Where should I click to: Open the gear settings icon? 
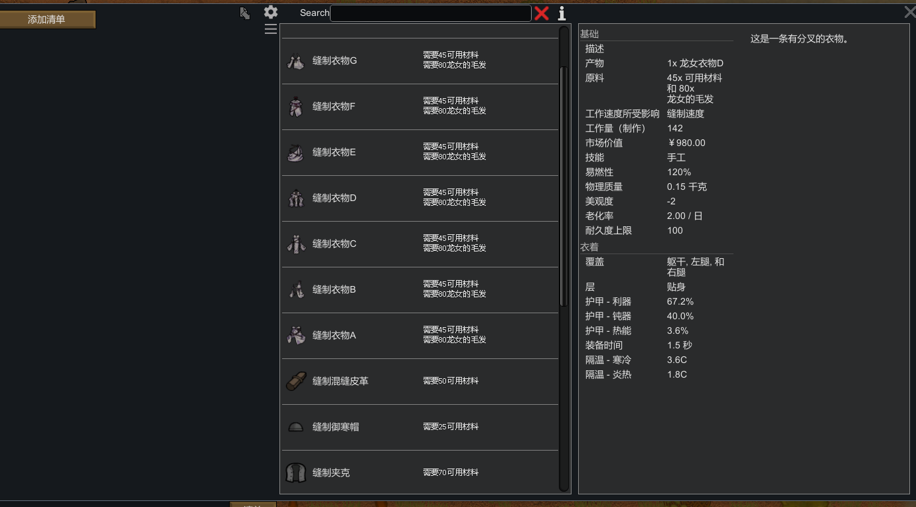pyautogui.click(x=270, y=12)
